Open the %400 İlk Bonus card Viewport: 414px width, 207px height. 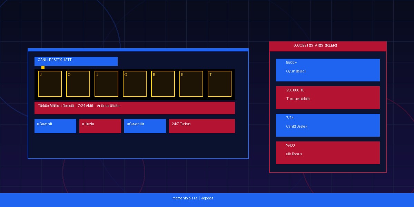[x=328, y=153]
